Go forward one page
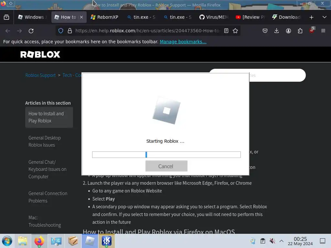 point(19,31)
